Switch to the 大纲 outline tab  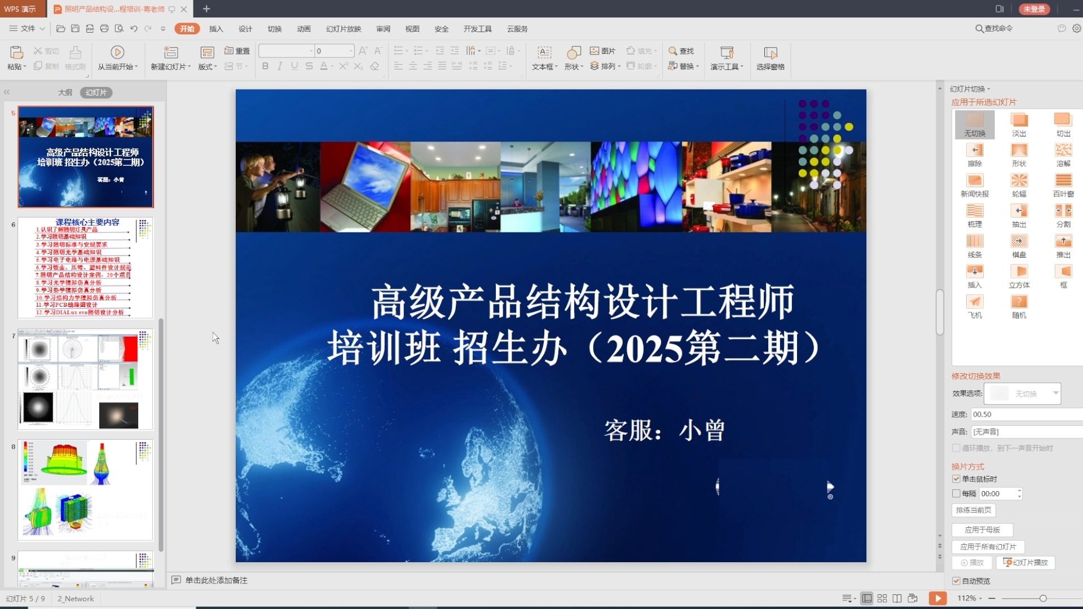pyautogui.click(x=65, y=92)
